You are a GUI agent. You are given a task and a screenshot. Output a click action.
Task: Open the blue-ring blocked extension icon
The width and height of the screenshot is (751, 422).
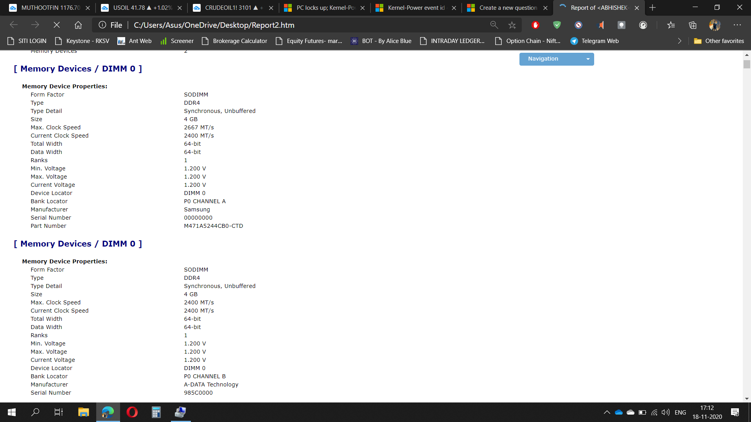click(579, 25)
